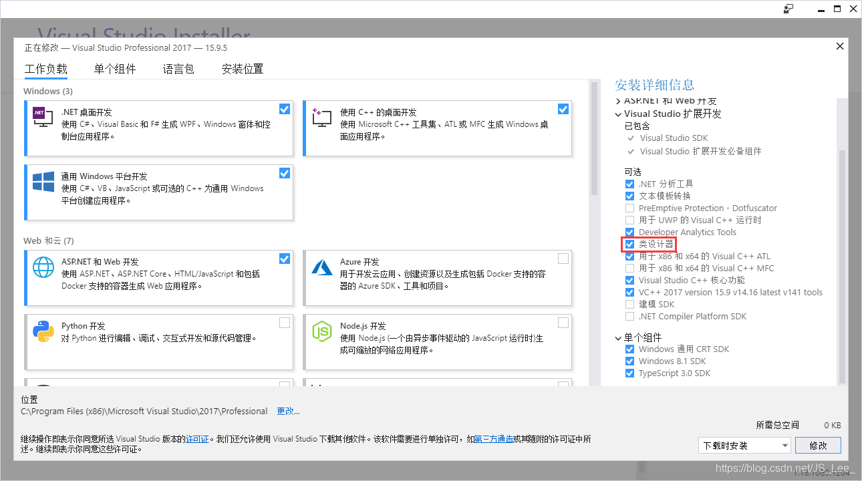The height and width of the screenshot is (481, 862).
Task: Click Visual Studio 扩展开发必备组件 included item
Action: click(x=700, y=152)
